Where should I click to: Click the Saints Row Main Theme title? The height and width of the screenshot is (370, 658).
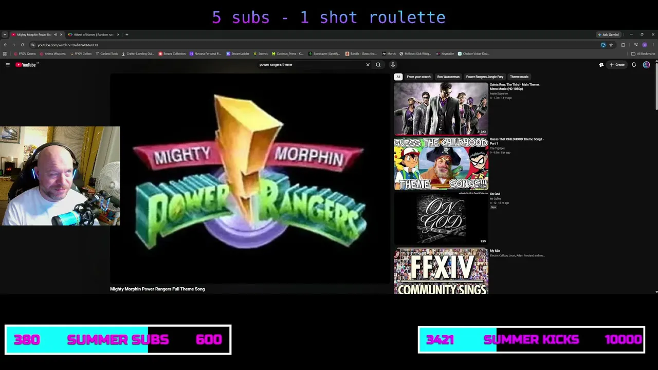click(515, 87)
